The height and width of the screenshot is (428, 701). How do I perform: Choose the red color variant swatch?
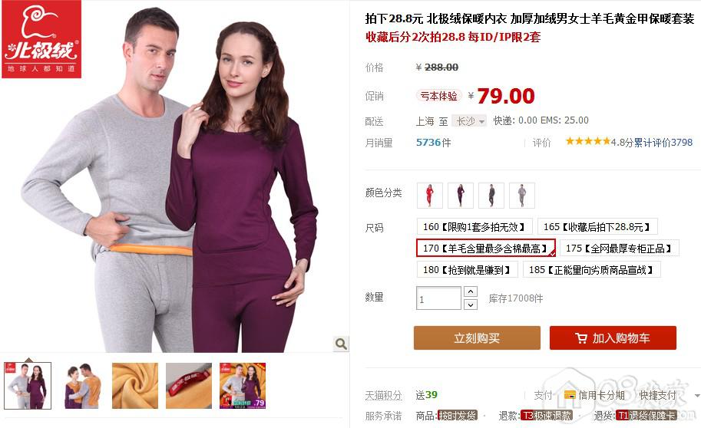point(430,196)
